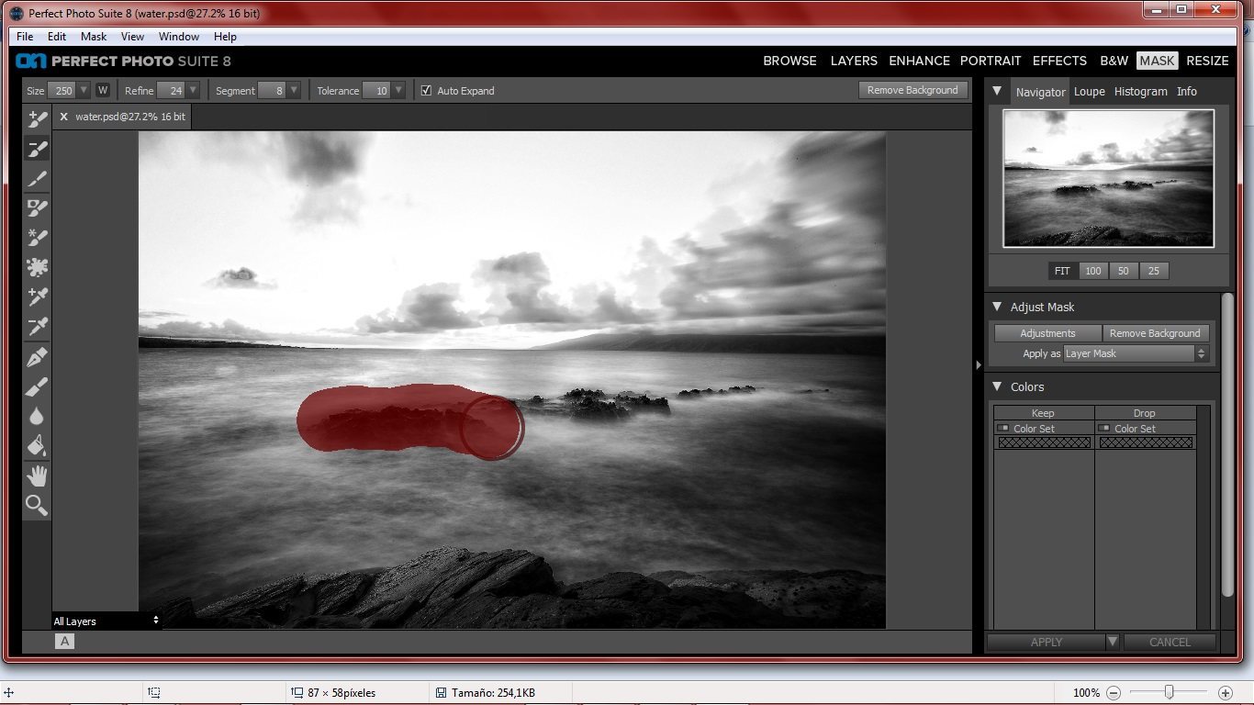Select the Zoom magnifier tool
Screen dimensions: 1254x705
[37, 504]
